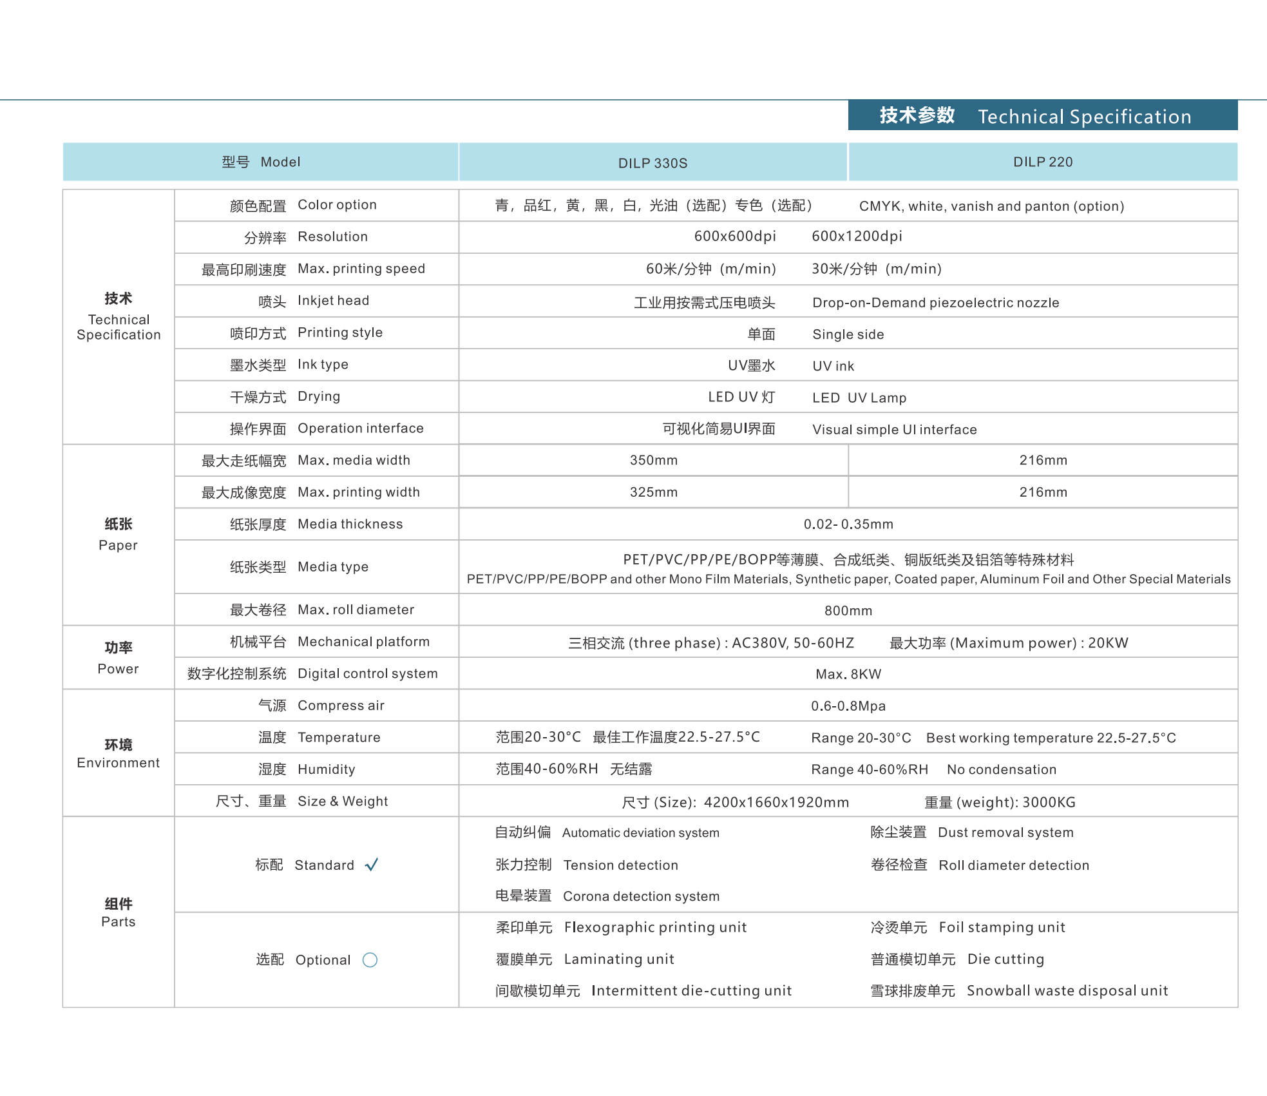Select Snowball waste disposal unit text

pyautogui.click(x=1067, y=991)
